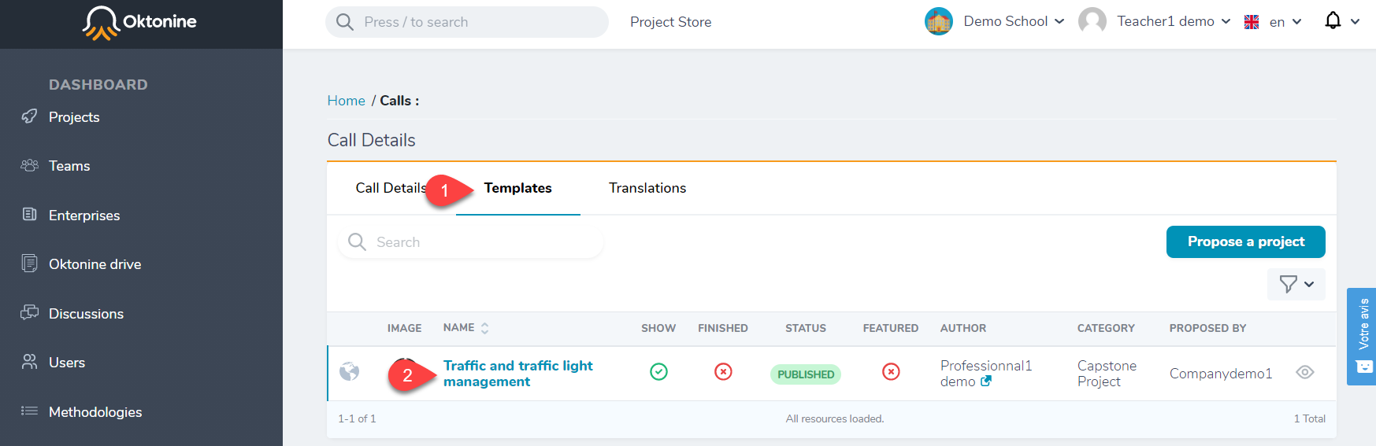Click the globe icon in project row
The width and height of the screenshot is (1376, 446).
pyautogui.click(x=349, y=371)
